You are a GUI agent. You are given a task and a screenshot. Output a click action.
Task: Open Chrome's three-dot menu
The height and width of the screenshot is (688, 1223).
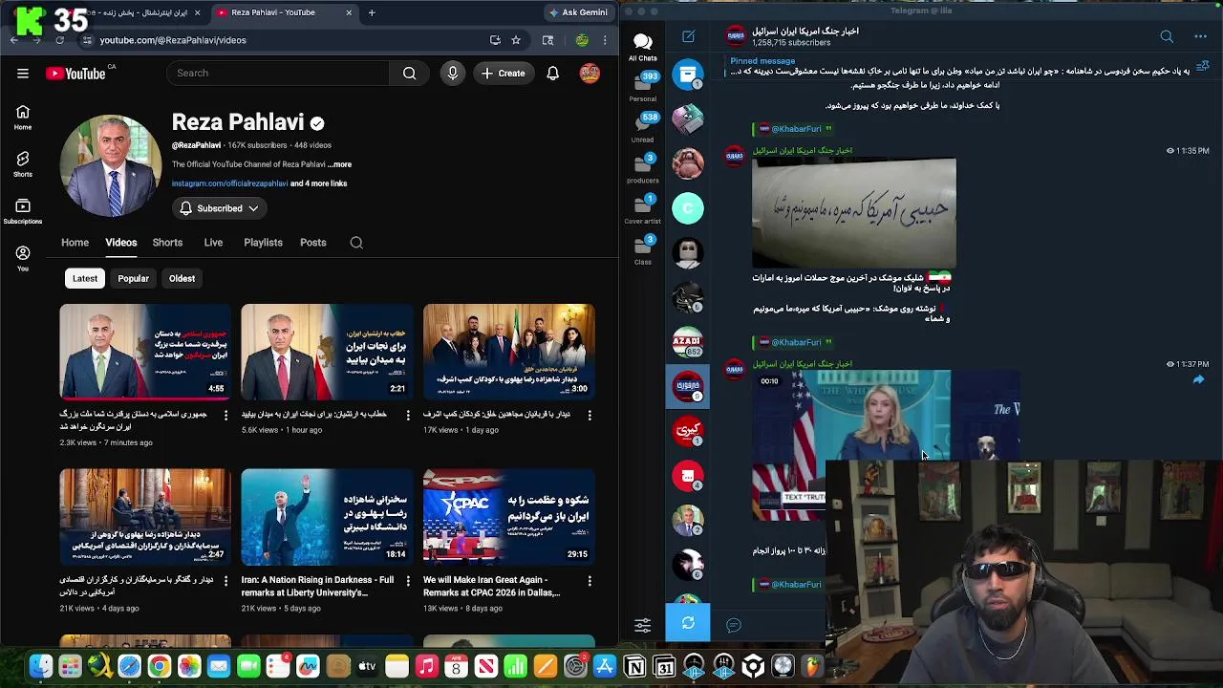point(605,40)
